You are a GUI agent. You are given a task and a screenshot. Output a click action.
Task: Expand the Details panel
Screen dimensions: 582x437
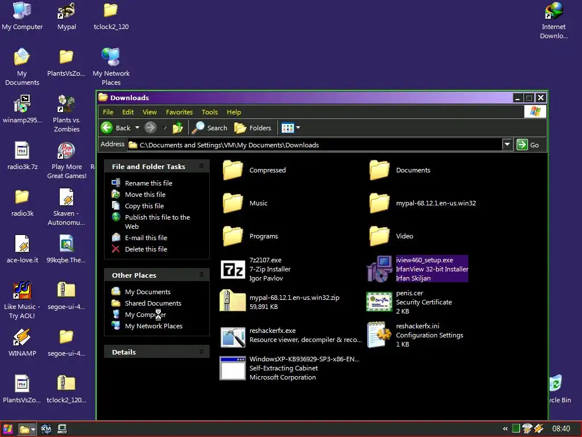201,352
